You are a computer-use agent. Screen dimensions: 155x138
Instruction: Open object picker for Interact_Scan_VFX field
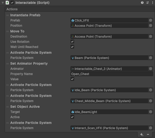coord(151,128)
